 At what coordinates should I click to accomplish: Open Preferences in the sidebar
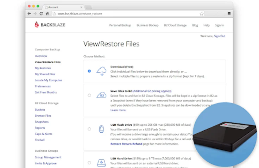pyautogui.click(x=43, y=86)
